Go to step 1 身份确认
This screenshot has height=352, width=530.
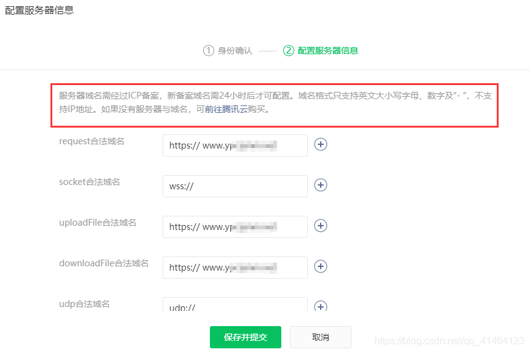pyautogui.click(x=228, y=51)
